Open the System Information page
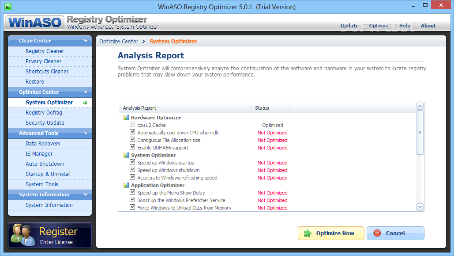The height and width of the screenshot is (256, 454). [x=50, y=205]
